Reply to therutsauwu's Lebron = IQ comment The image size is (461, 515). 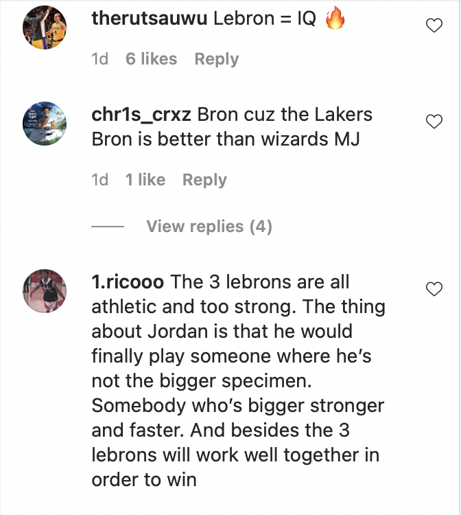pyautogui.click(x=216, y=59)
